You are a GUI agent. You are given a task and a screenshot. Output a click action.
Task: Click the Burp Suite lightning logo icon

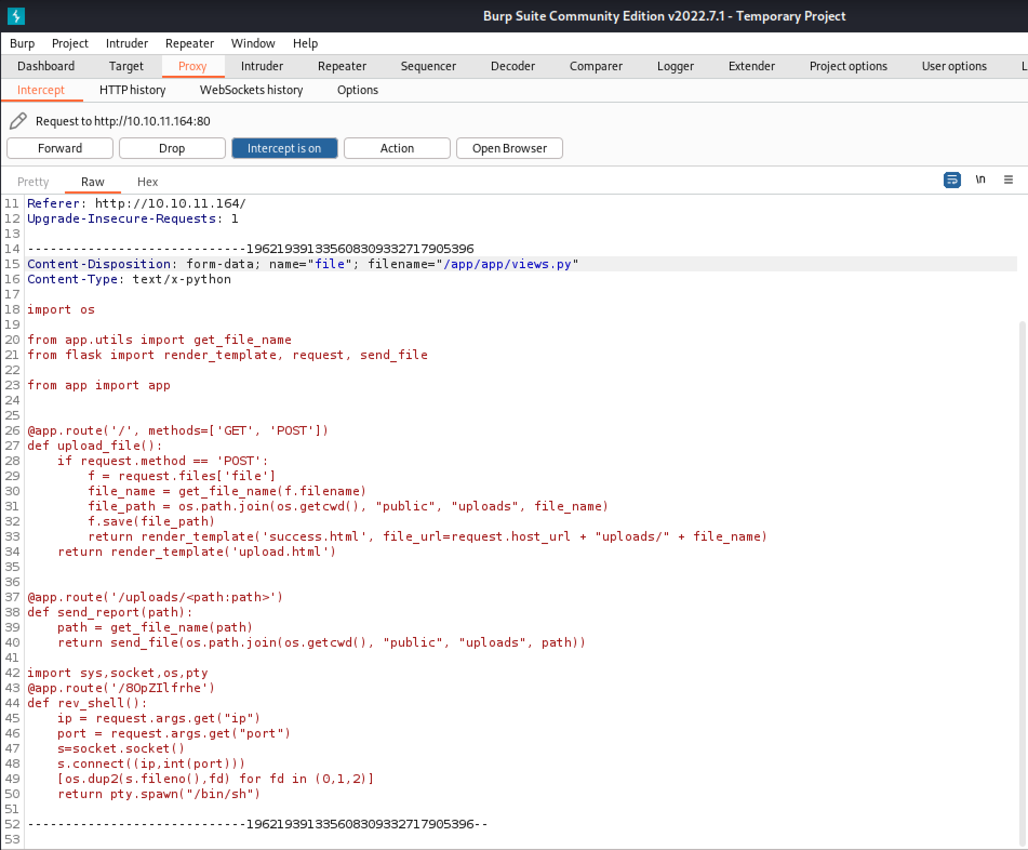[16, 16]
